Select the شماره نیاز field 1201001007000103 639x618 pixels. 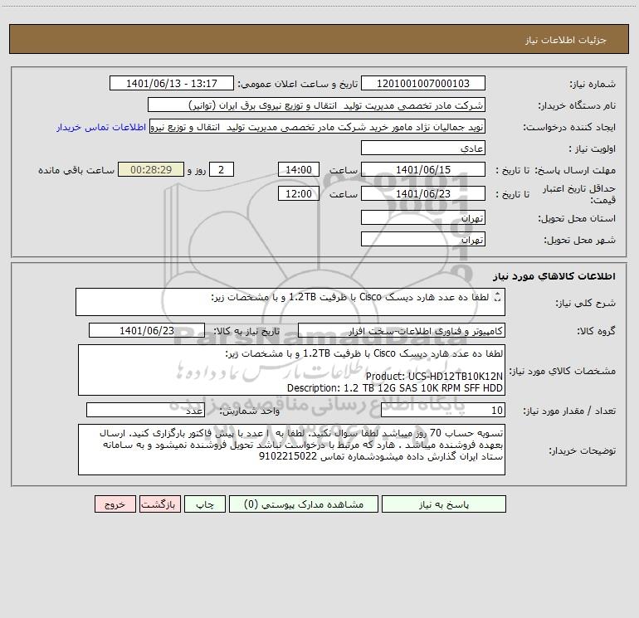pos(423,83)
